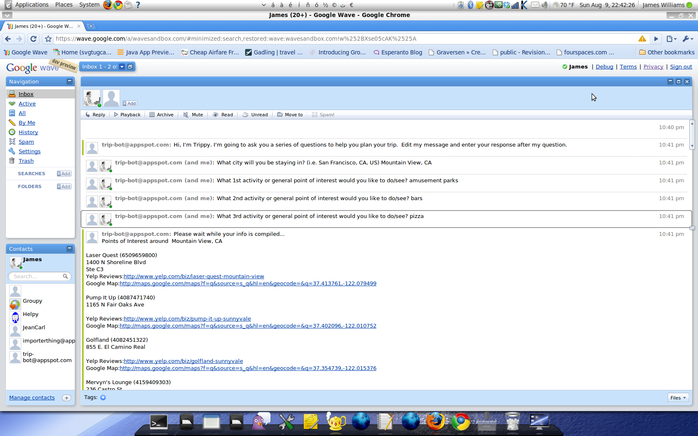Viewport: 698px width, 436px height.
Task: Minimize the Contacts panel
Action: coord(69,249)
